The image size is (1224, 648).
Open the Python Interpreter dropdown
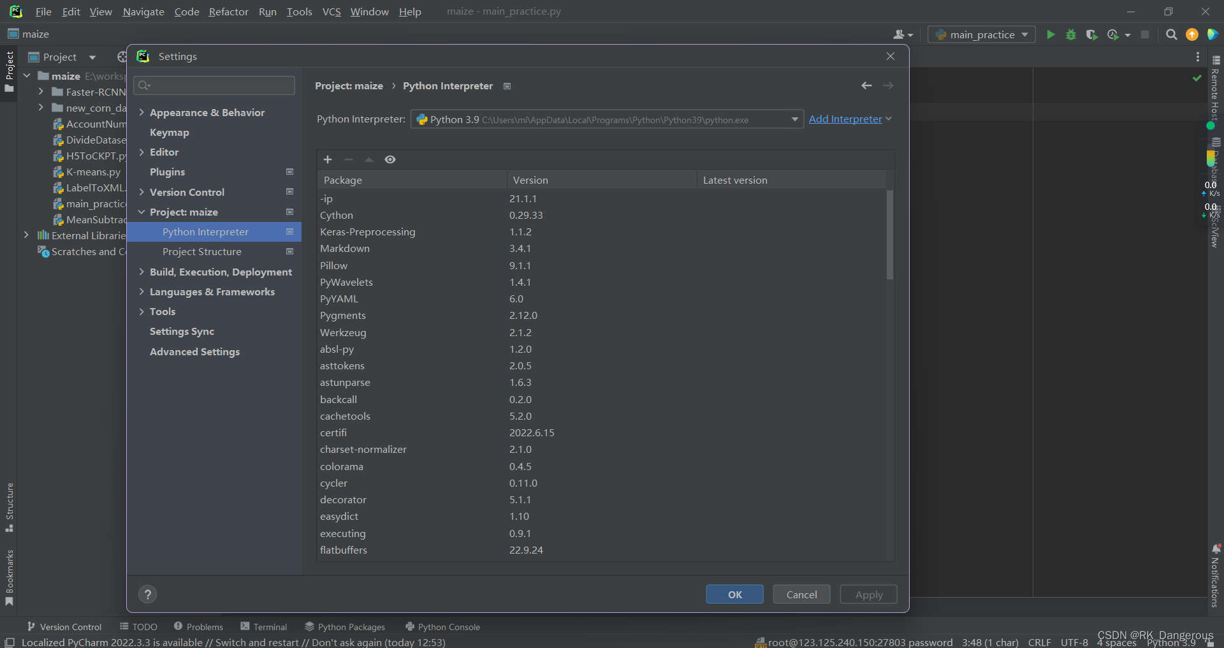pos(607,119)
